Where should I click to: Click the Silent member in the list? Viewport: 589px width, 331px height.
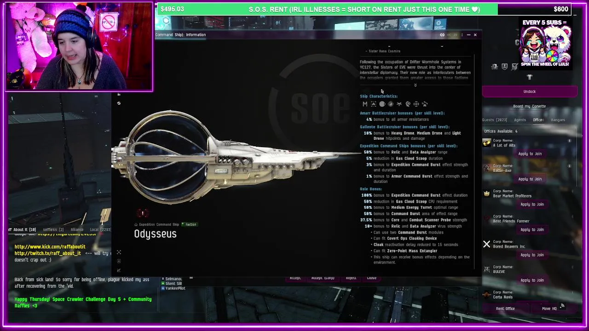[173, 284]
